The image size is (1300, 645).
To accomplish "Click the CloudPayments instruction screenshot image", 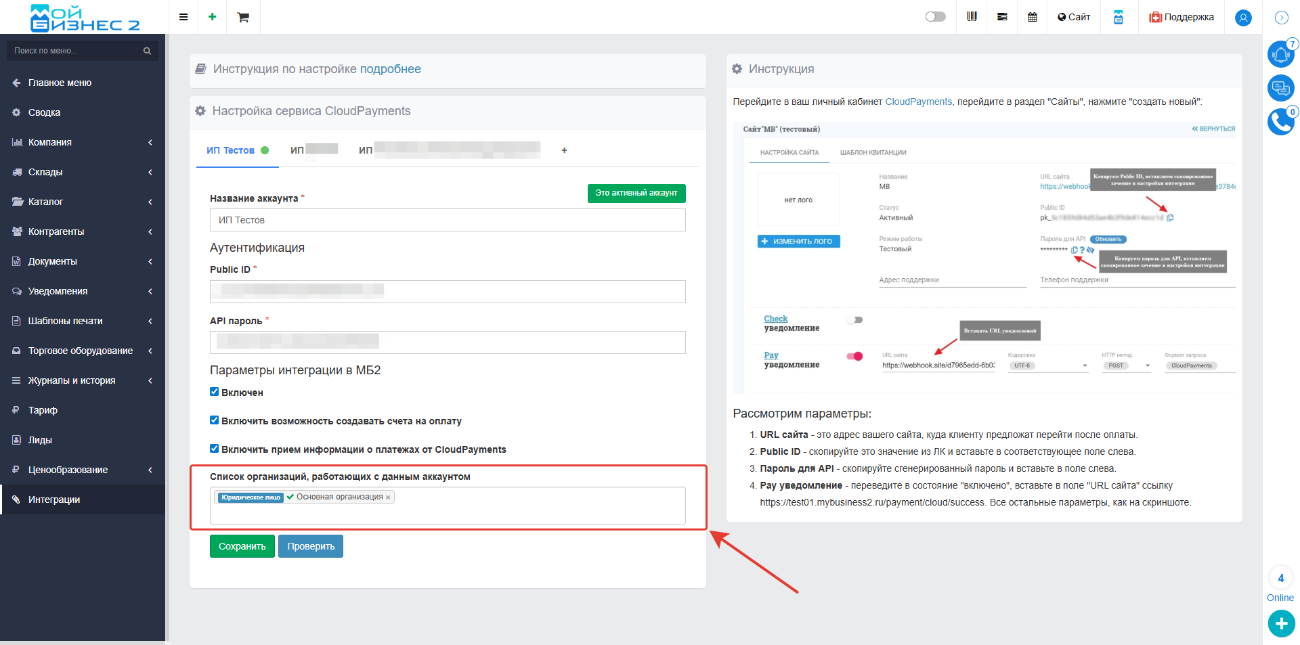I will (984, 257).
